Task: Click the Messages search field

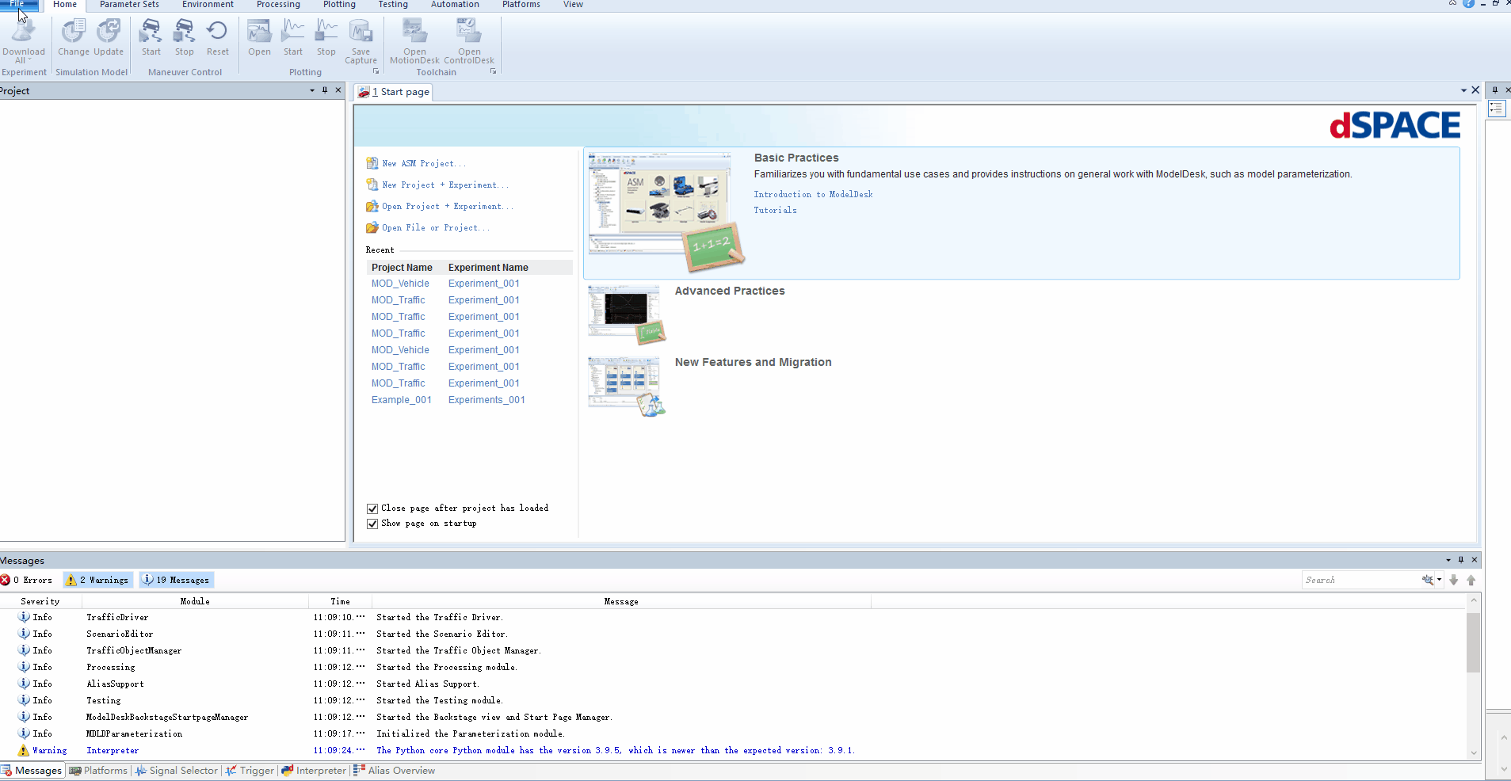Action: point(1361,580)
